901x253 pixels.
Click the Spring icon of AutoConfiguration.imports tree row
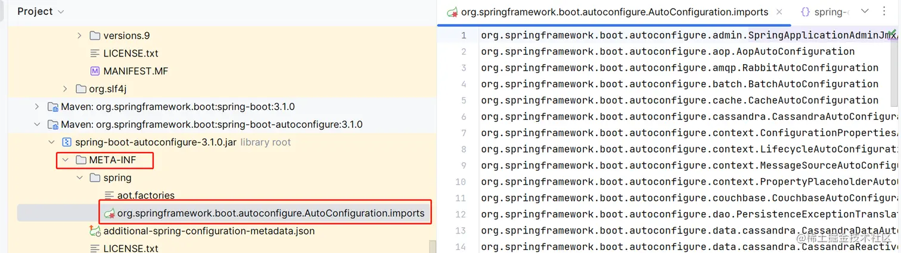click(109, 213)
